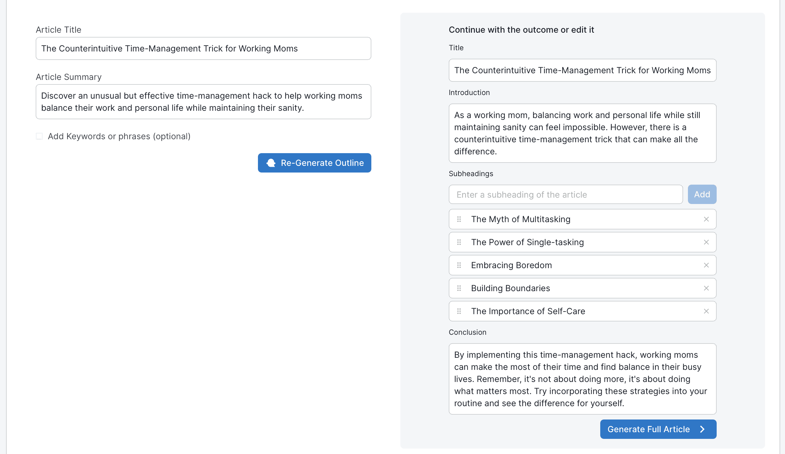The image size is (785, 454).
Task: Edit the outline Title field on right
Action: click(582, 70)
